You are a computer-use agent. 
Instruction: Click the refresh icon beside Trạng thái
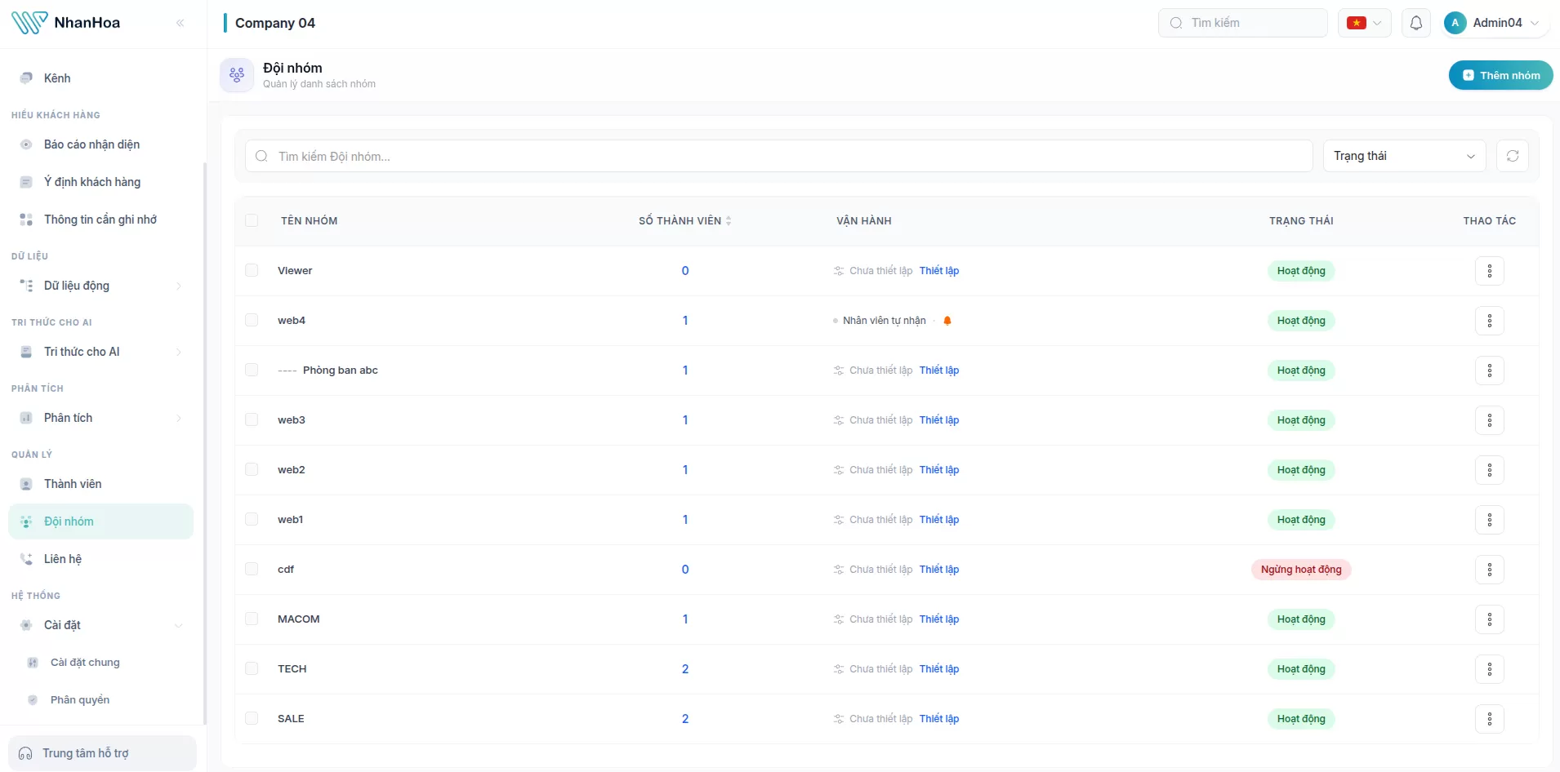click(1513, 156)
